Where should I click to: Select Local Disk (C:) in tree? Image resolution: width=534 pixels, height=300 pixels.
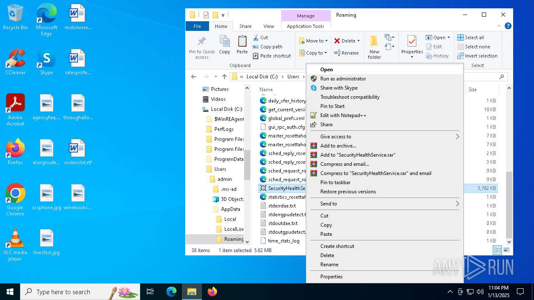(222, 109)
